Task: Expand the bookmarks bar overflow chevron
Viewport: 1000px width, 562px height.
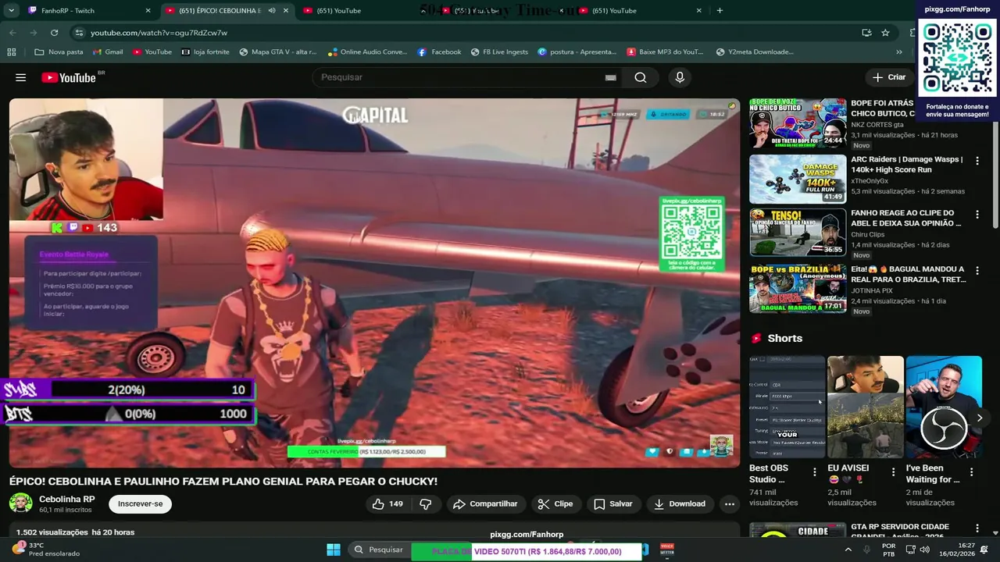Action: point(899,52)
